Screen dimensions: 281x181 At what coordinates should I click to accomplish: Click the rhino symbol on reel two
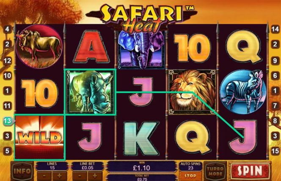point(90,92)
